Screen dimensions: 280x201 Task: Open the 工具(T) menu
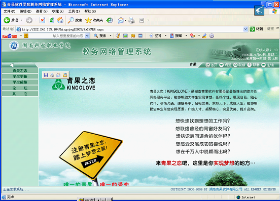[74, 12]
